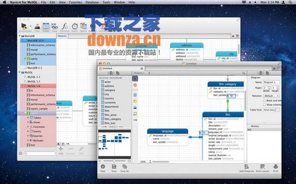Click the diagram Name input field

coord(271,82)
